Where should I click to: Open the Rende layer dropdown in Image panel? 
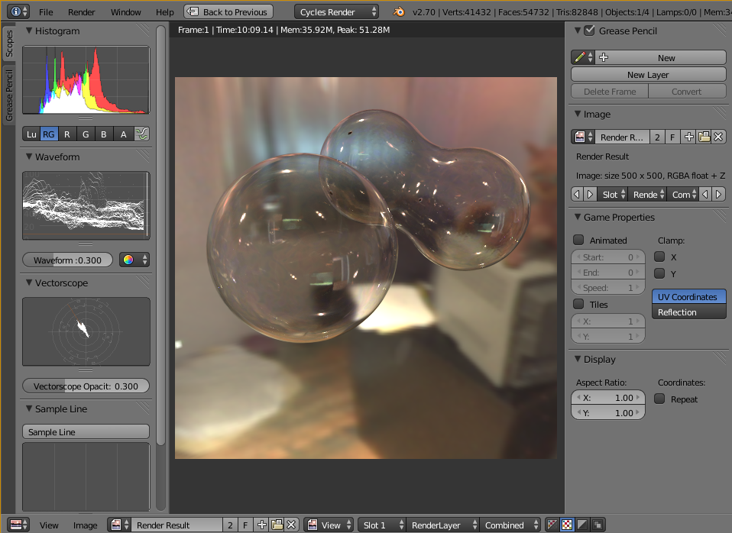(x=647, y=194)
